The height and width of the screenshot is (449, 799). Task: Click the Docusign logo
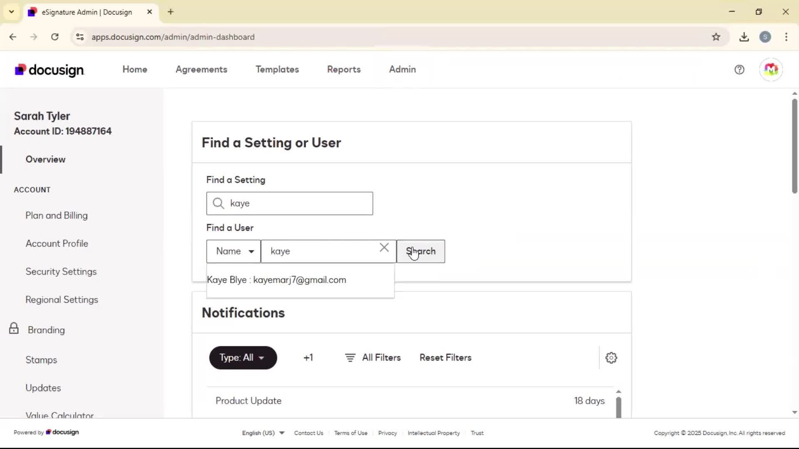50,70
